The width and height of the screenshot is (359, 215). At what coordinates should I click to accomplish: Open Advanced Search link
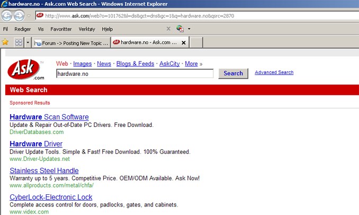coord(274,72)
